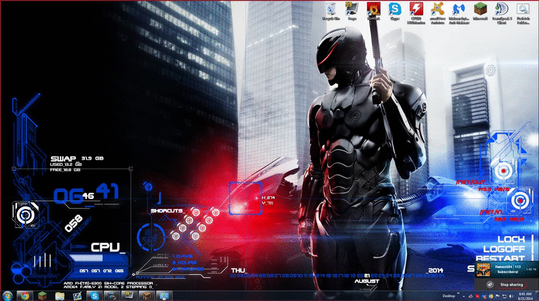Open the camera-icon app in the taskbar

[x=112, y=296]
